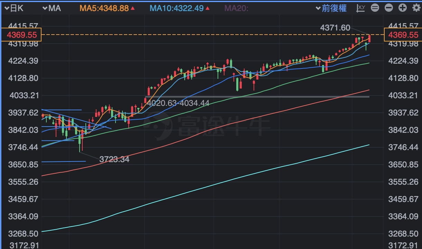Open the 日K period dropdown

pos(14,8)
